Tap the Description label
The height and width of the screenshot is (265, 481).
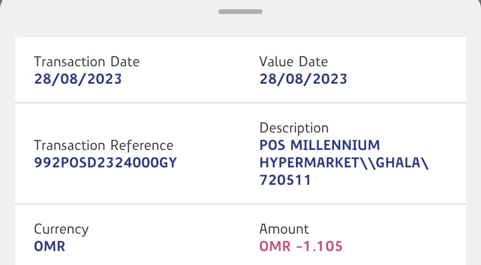pyautogui.click(x=294, y=128)
